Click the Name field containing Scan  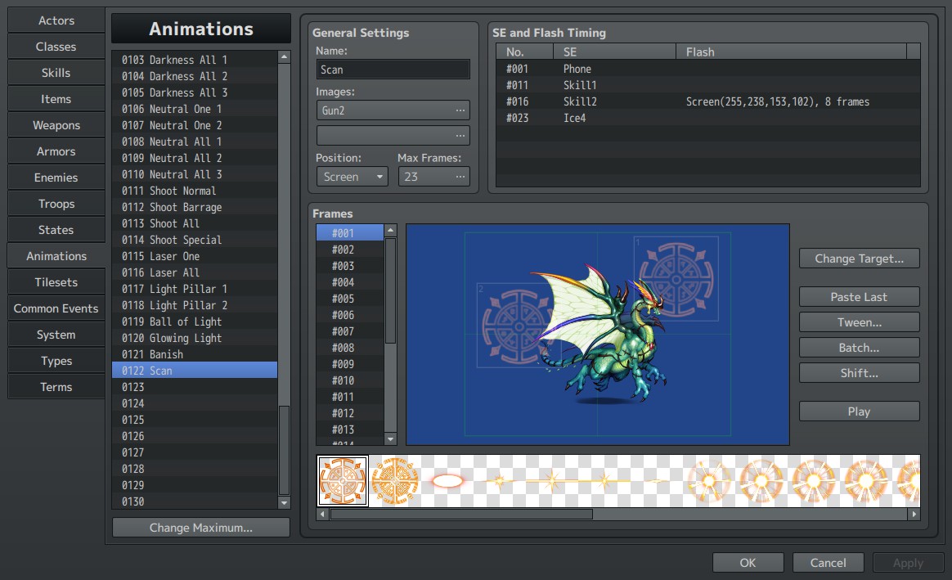coord(393,70)
